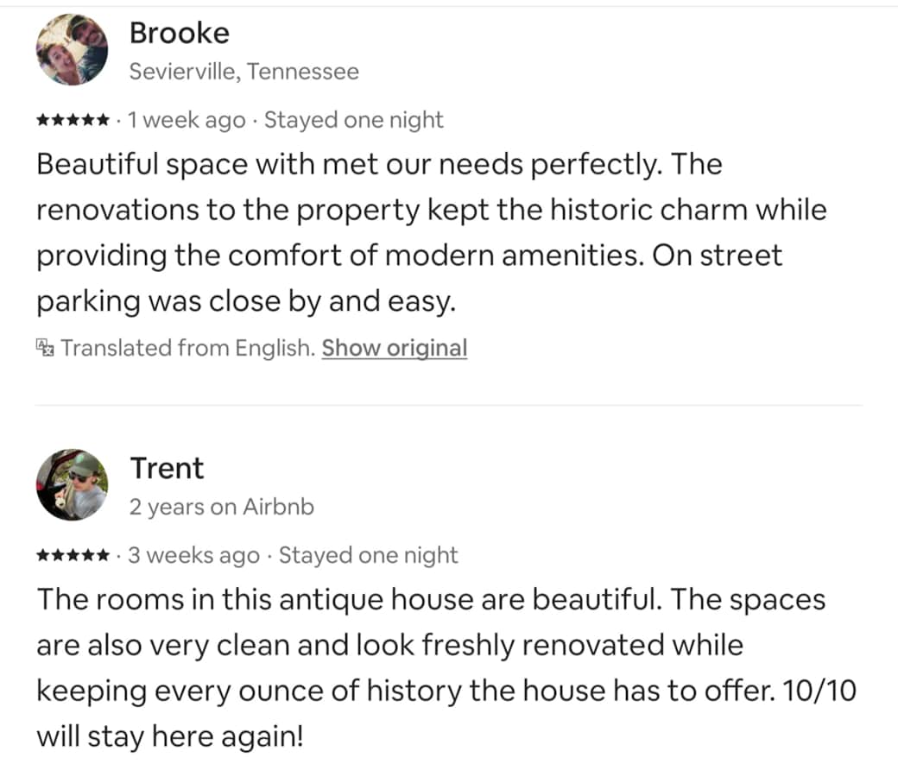898x764 pixels.
Task: Click the "10/10 will stay here again!" sentence
Action: 446,714
